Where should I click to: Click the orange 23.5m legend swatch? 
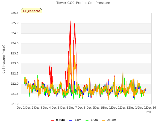click(x=103, y=120)
